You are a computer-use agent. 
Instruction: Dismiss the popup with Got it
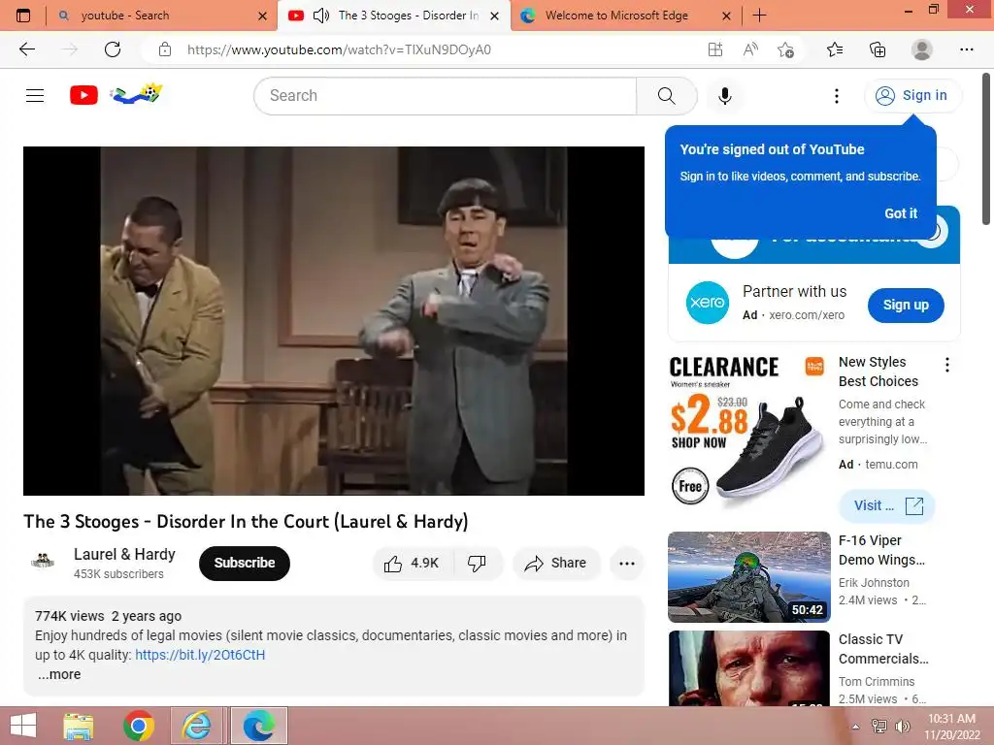pyautogui.click(x=901, y=213)
